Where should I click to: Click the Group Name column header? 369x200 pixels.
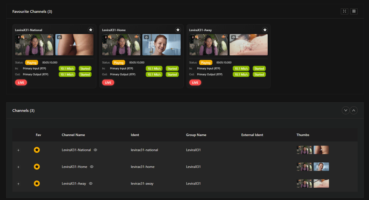[196, 135]
